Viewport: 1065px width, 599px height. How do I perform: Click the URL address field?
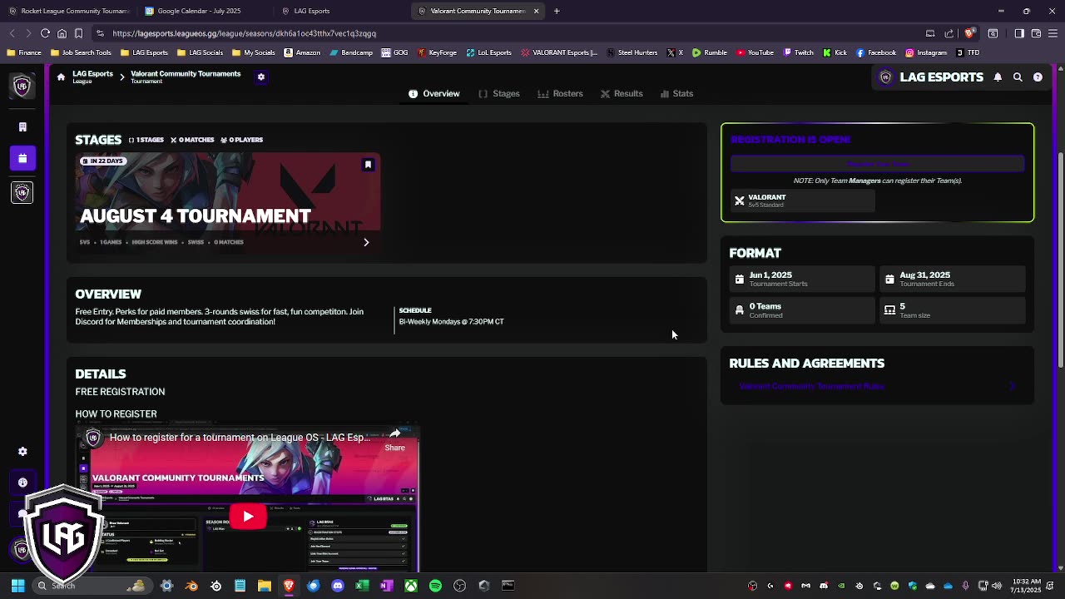499,33
